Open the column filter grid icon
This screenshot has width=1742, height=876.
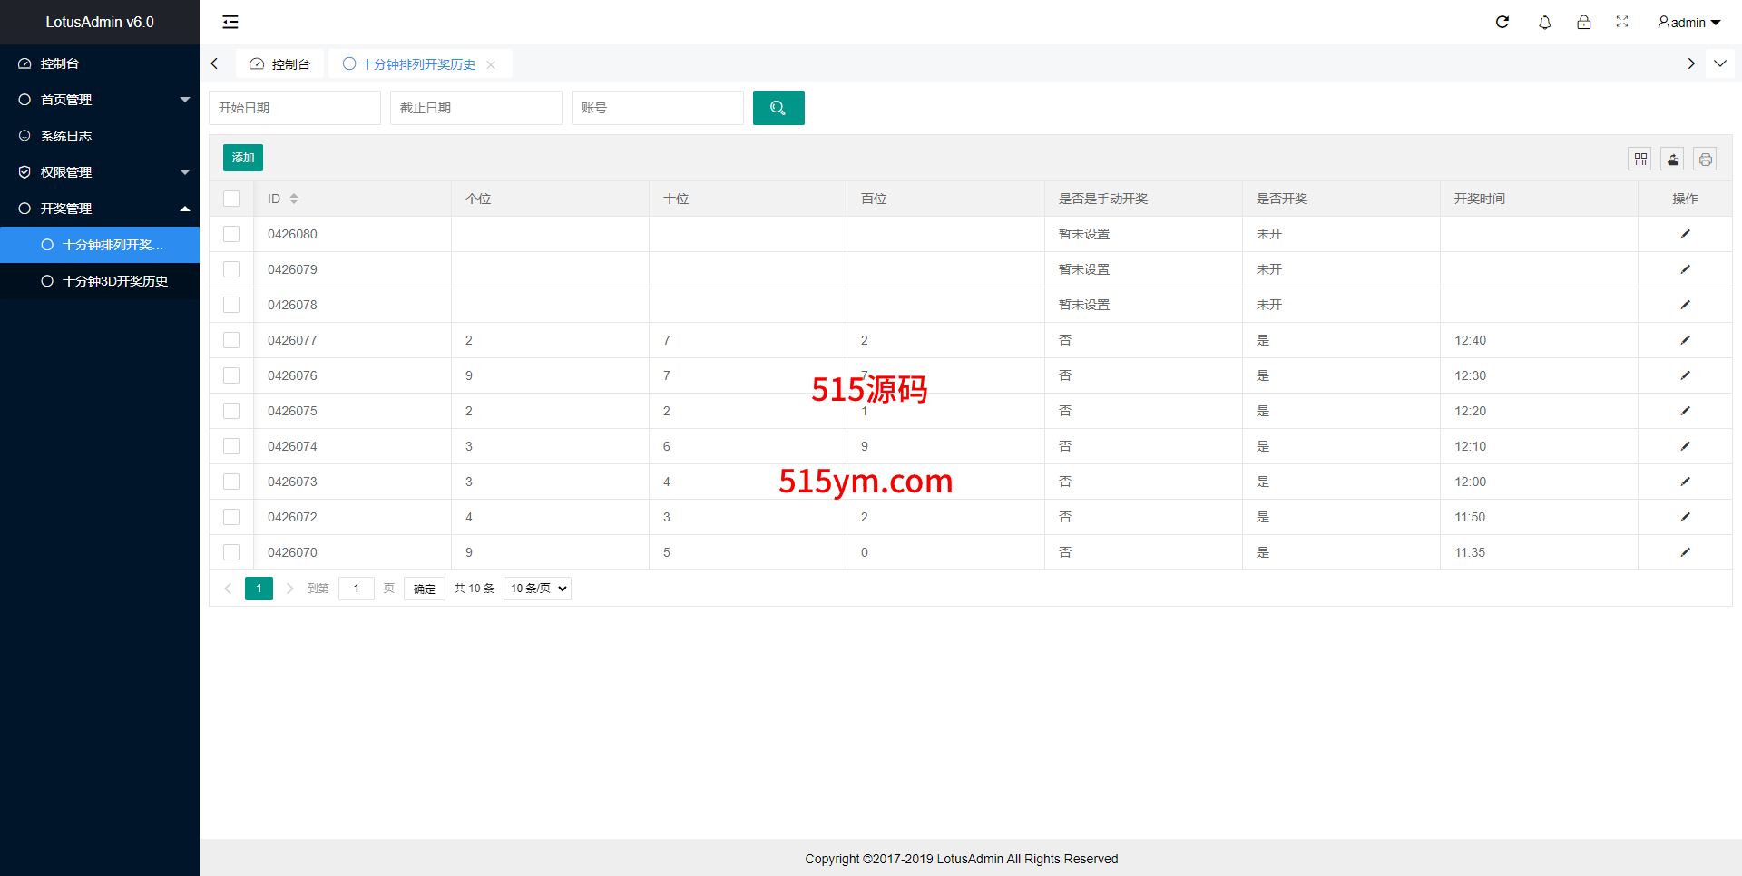1640,160
